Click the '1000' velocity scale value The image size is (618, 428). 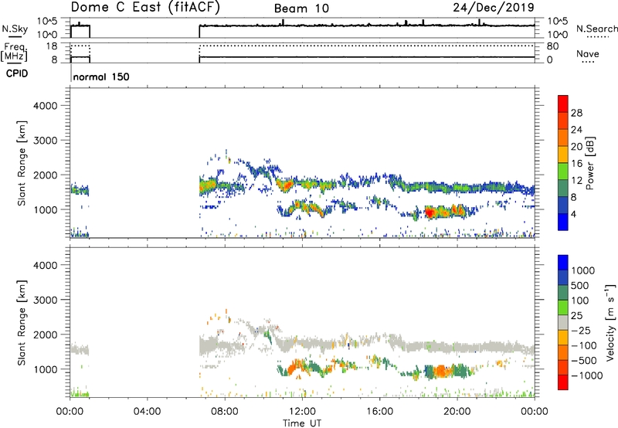[x=582, y=270]
